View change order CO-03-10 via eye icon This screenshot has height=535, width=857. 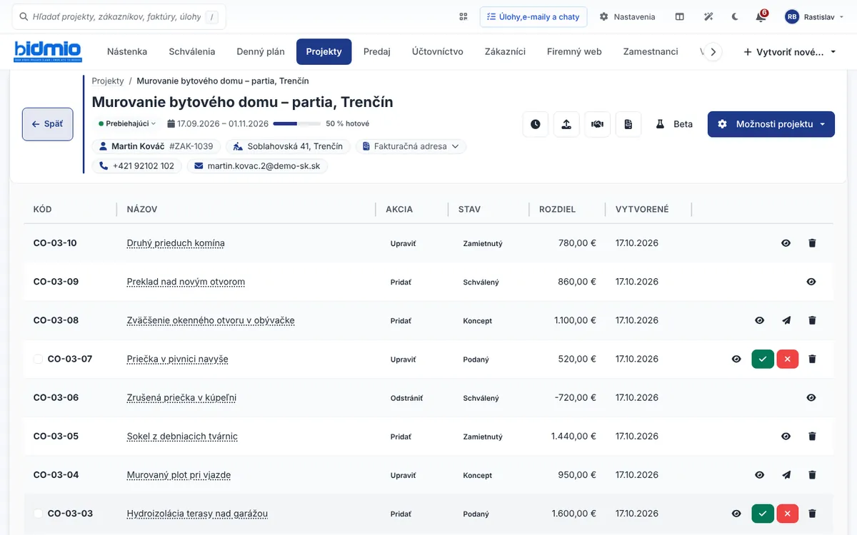click(786, 243)
